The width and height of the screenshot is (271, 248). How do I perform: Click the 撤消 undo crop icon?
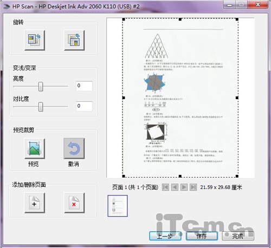[74, 148]
